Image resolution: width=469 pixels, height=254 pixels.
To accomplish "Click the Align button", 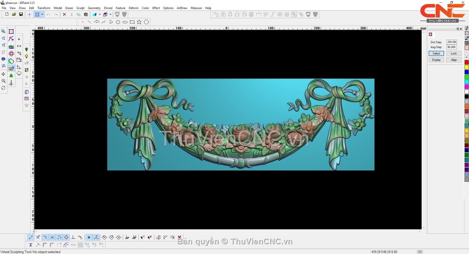I will coord(454,60).
